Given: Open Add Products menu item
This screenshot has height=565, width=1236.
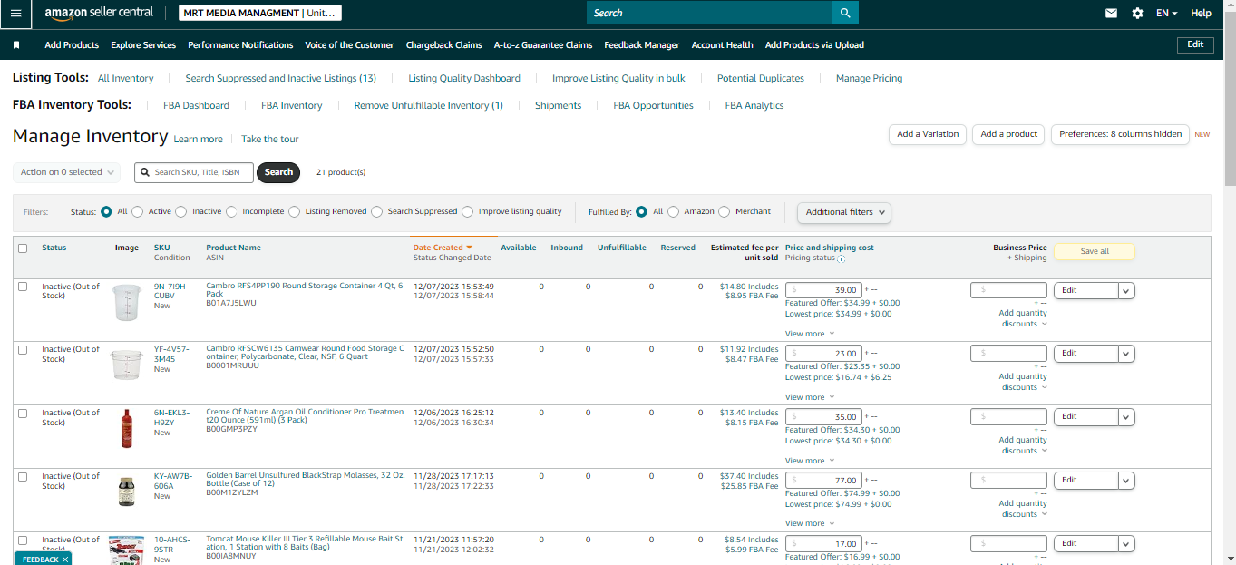Looking at the screenshot, I should (x=72, y=44).
